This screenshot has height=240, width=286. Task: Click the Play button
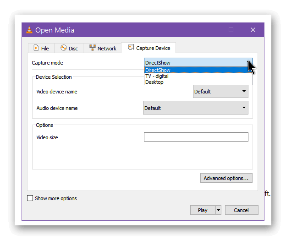(203, 210)
